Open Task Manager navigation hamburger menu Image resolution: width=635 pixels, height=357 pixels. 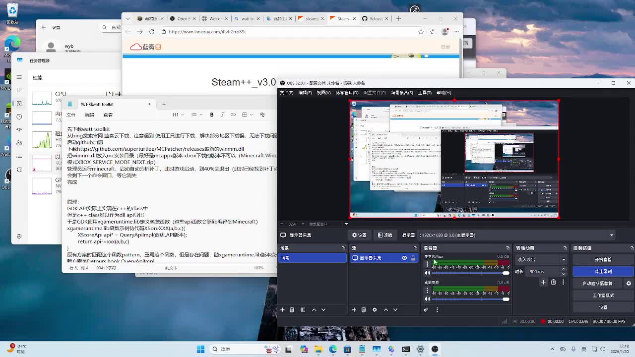pos(19,77)
